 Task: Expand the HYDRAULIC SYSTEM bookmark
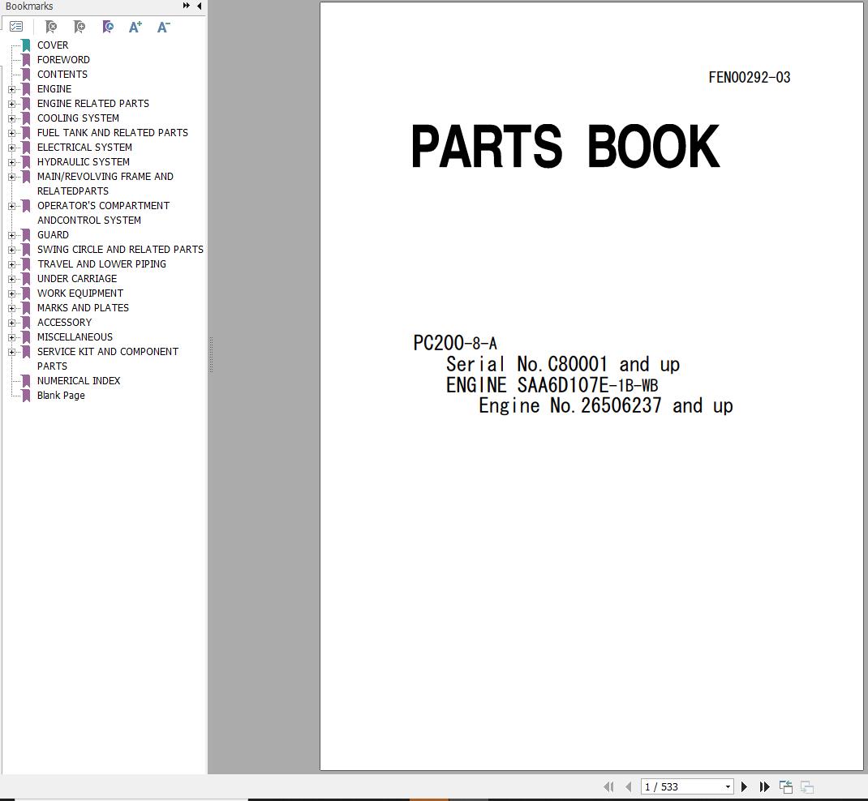pos(11,162)
